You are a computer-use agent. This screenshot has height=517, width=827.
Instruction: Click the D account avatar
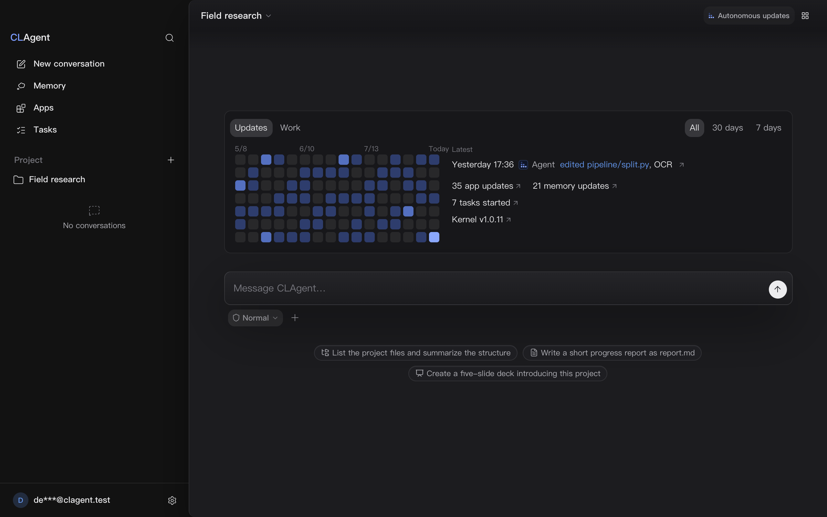[20, 500]
